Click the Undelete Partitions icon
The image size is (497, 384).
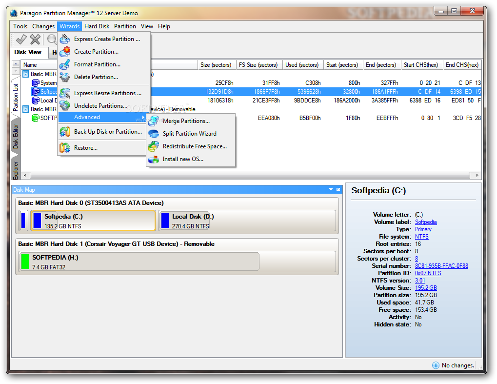pyautogui.click(x=65, y=105)
